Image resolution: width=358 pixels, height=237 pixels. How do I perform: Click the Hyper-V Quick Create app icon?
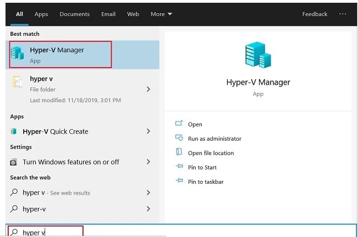14,131
